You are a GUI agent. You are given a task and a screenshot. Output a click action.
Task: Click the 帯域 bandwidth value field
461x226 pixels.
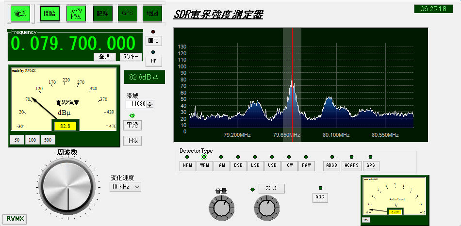pos(136,104)
